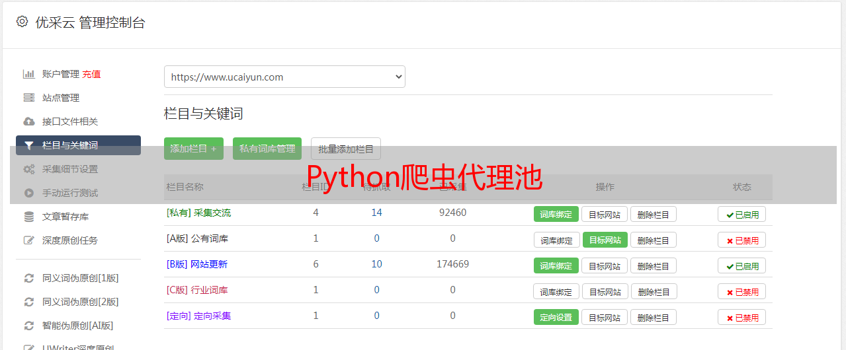Image resolution: width=846 pixels, height=350 pixels.
Task: Click the edit icon for 深度原创任务
Action: pos(28,240)
